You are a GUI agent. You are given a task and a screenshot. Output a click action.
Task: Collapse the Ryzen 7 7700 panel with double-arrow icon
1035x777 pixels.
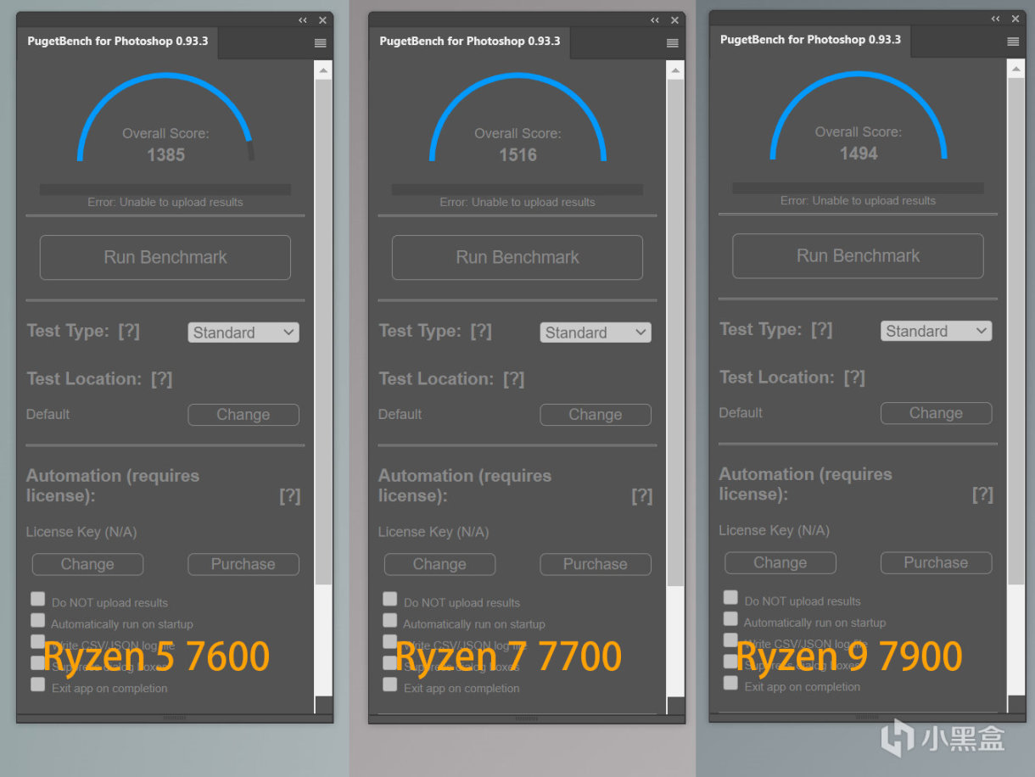pos(655,20)
